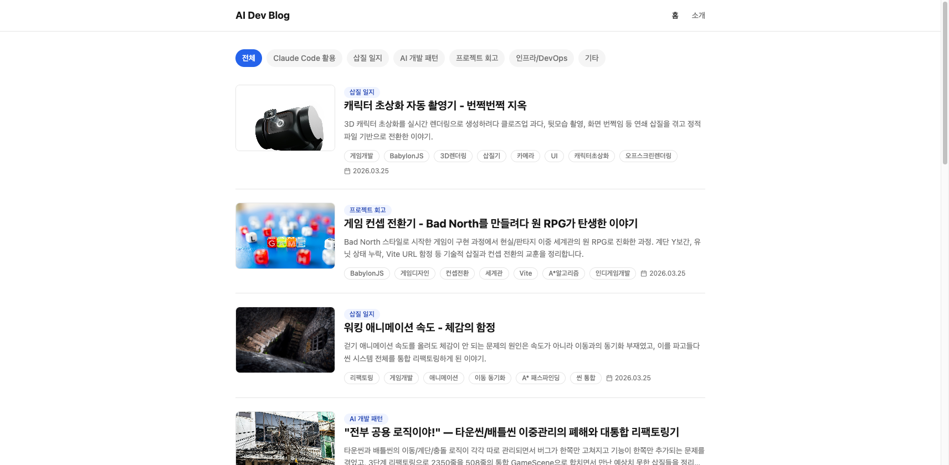
Task: Click the 인디게임개발 tag
Action: coord(613,273)
